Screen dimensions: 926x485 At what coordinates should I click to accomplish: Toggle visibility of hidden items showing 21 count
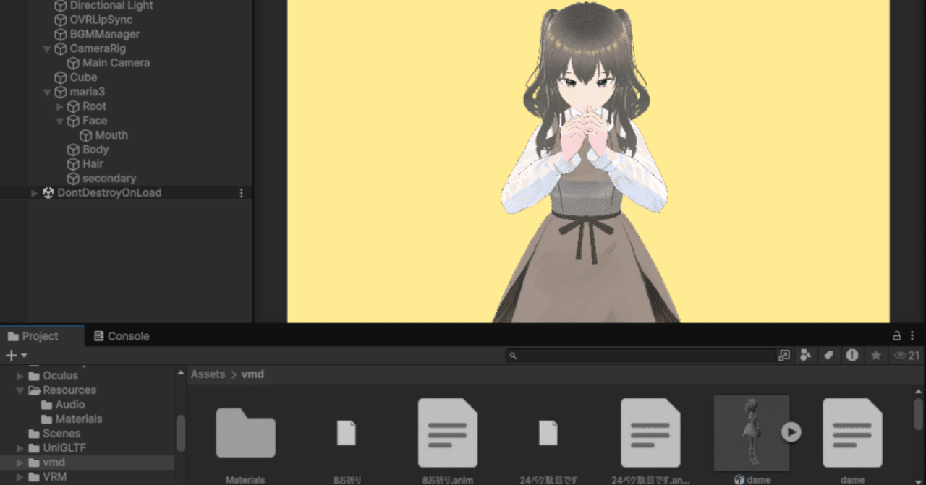coord(905,355)
